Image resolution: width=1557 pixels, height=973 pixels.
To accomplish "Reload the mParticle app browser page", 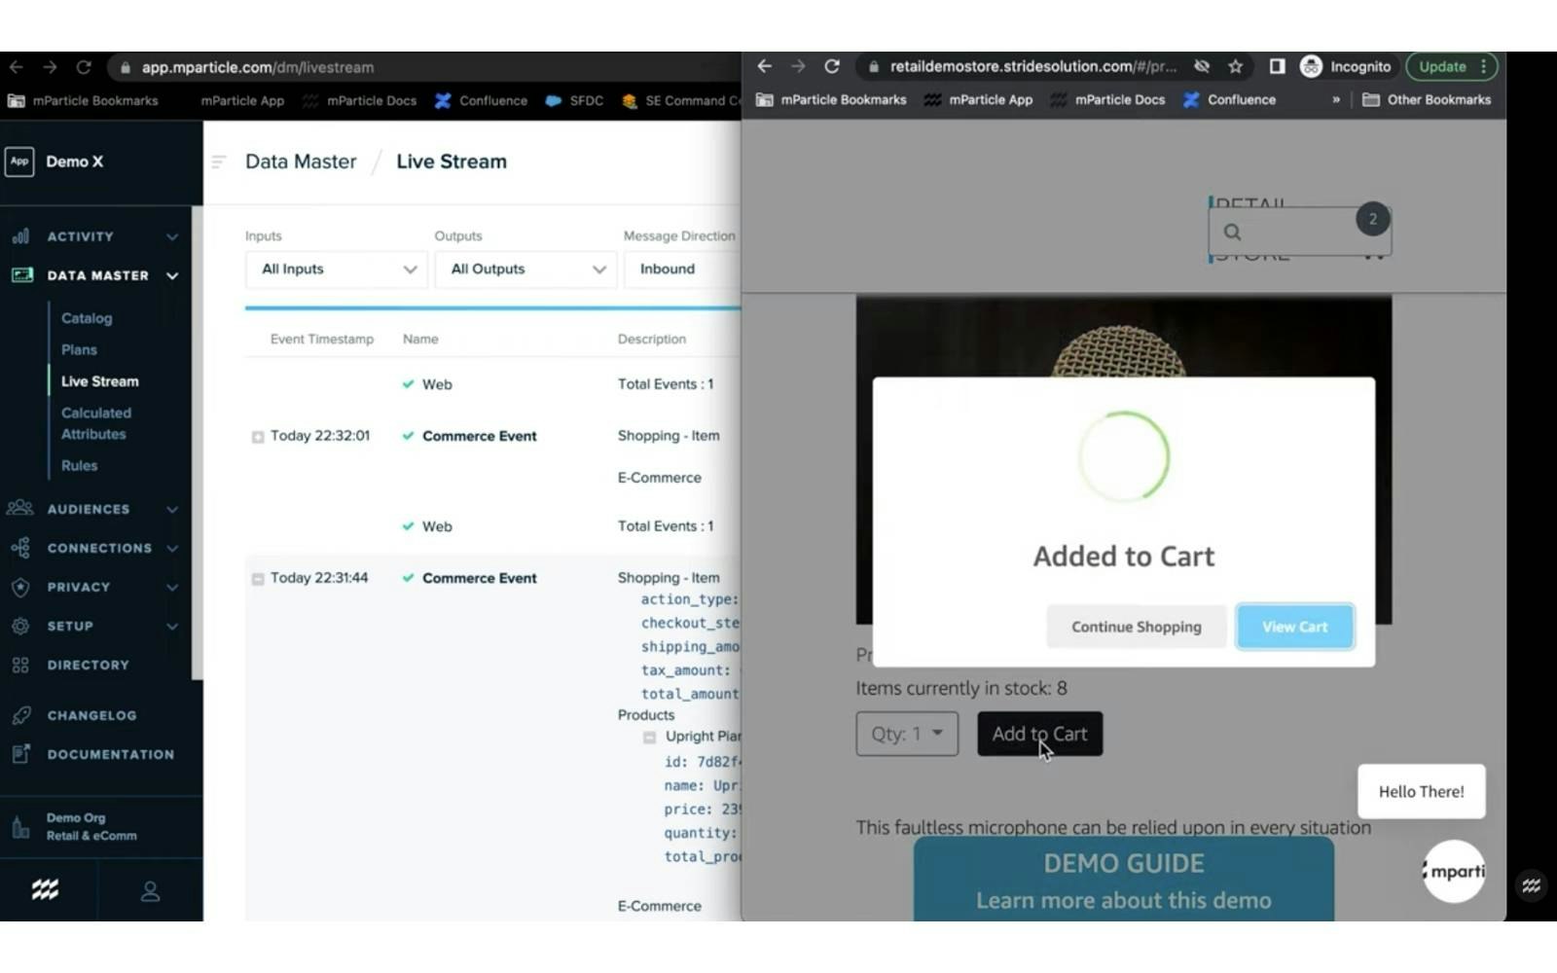I will pyautogui.click(x=84, y=67).
